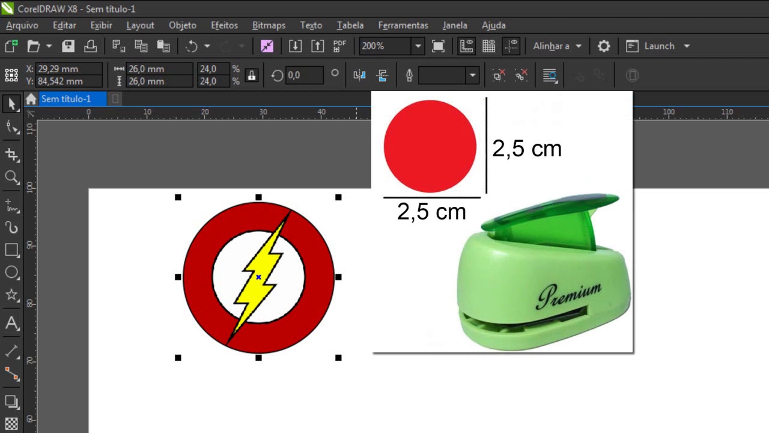The width and height of the screenshot is (769, 433).
Task: Expand the Launch application dropdown
Action: pyautogui.click(x=687, y=46)
